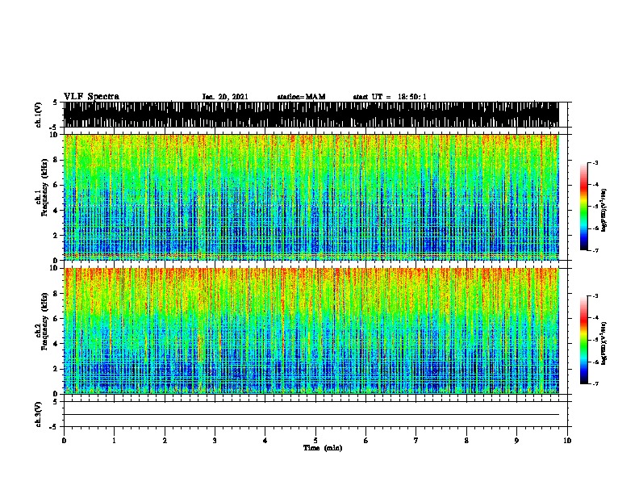Click time-axis tick label '4'

[265, 441]
